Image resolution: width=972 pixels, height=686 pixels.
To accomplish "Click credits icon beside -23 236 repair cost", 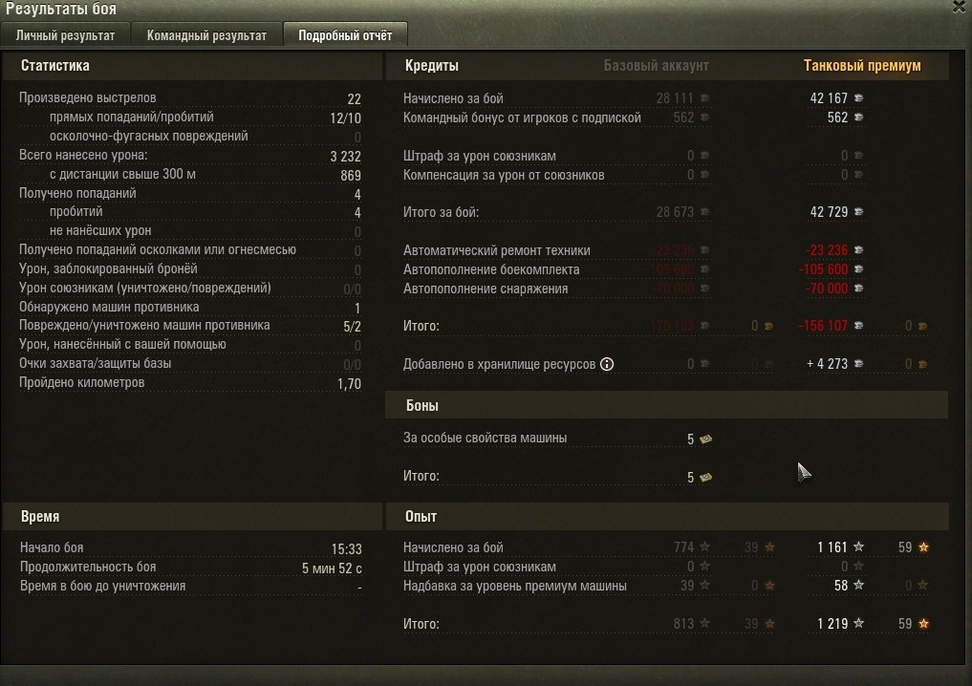I will 858,249.
